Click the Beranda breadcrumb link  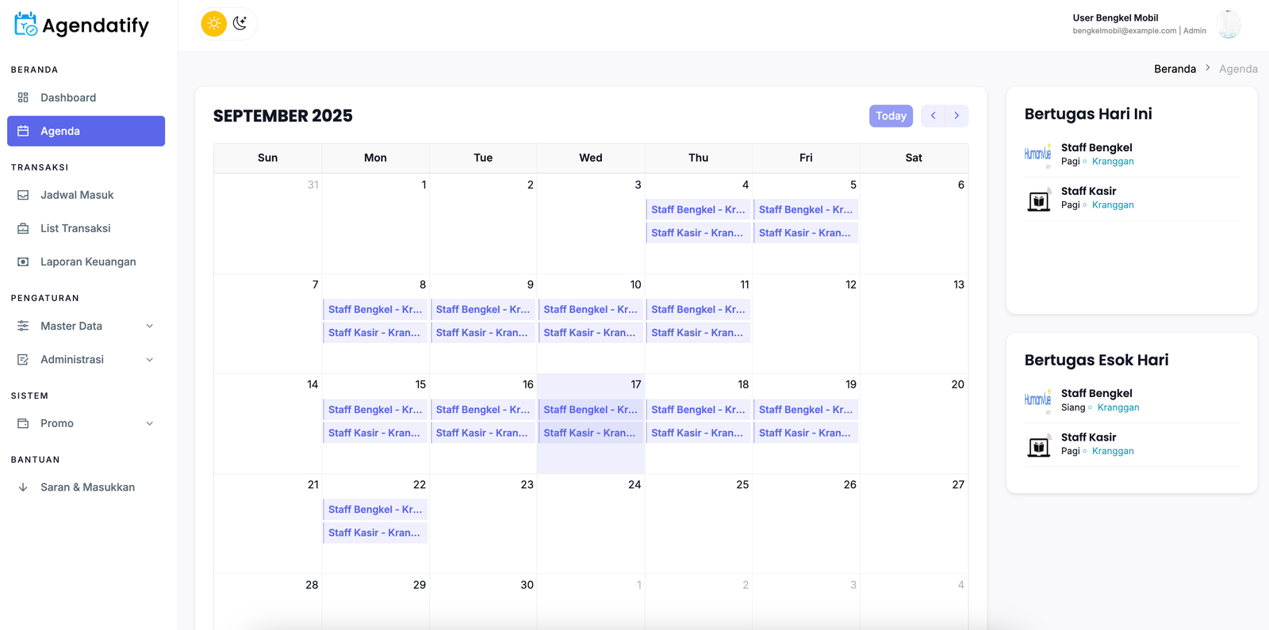point(1175,69)
